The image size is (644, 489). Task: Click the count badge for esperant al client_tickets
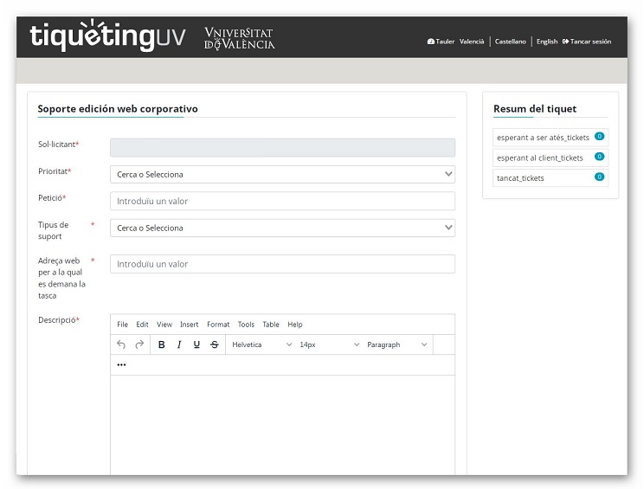click(599, 157)
